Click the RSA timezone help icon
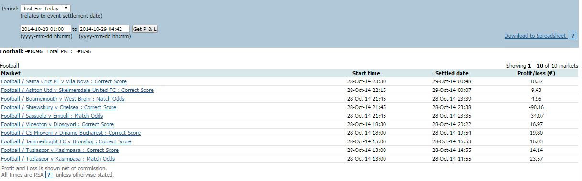 (x=49, y=175)
